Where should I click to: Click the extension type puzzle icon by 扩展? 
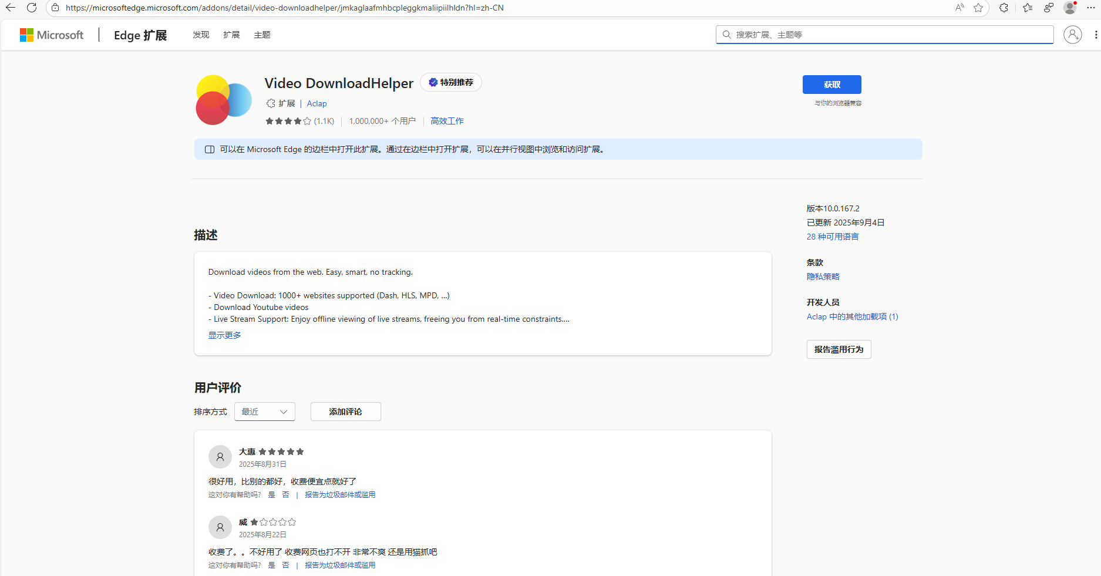pyautogui.click(x=271, y=103)
